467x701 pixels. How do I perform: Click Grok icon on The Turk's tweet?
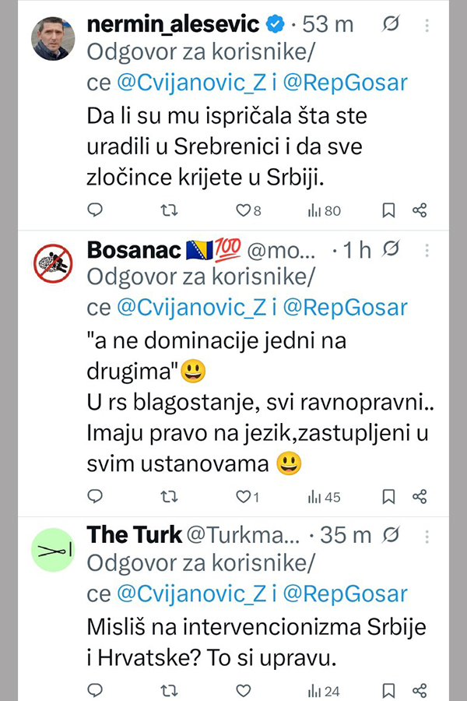(x=392, y=535)
